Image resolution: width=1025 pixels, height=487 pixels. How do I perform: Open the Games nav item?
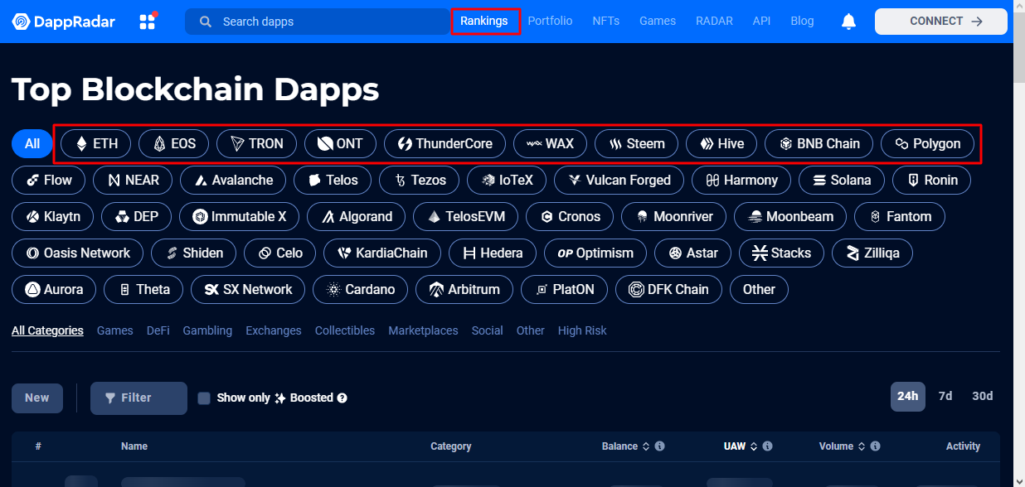pyautogui.click(x=658, y=21)
